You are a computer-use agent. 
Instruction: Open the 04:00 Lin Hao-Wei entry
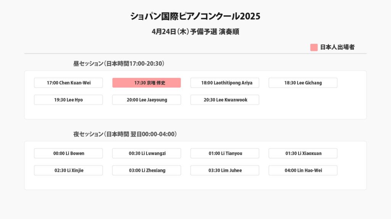[303, 171]
